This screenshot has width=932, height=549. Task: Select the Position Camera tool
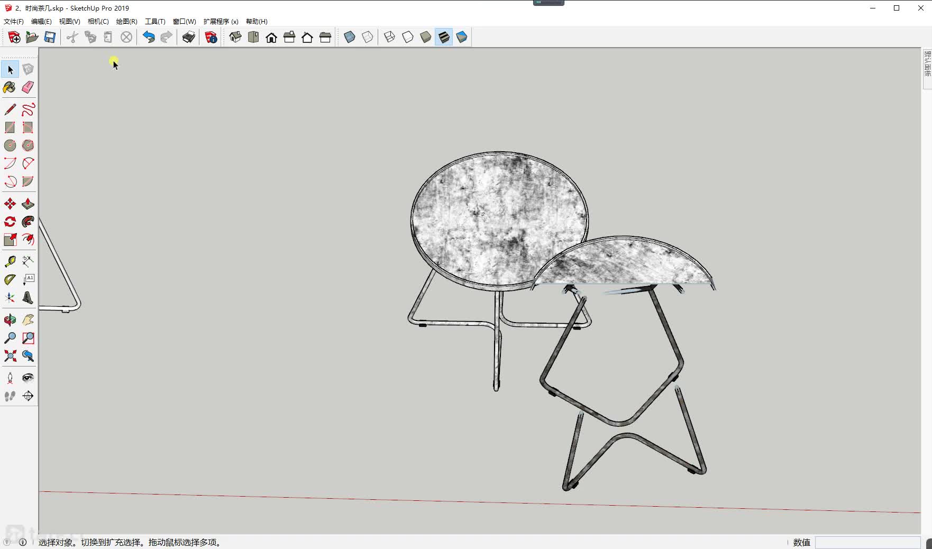coord(10,378)
